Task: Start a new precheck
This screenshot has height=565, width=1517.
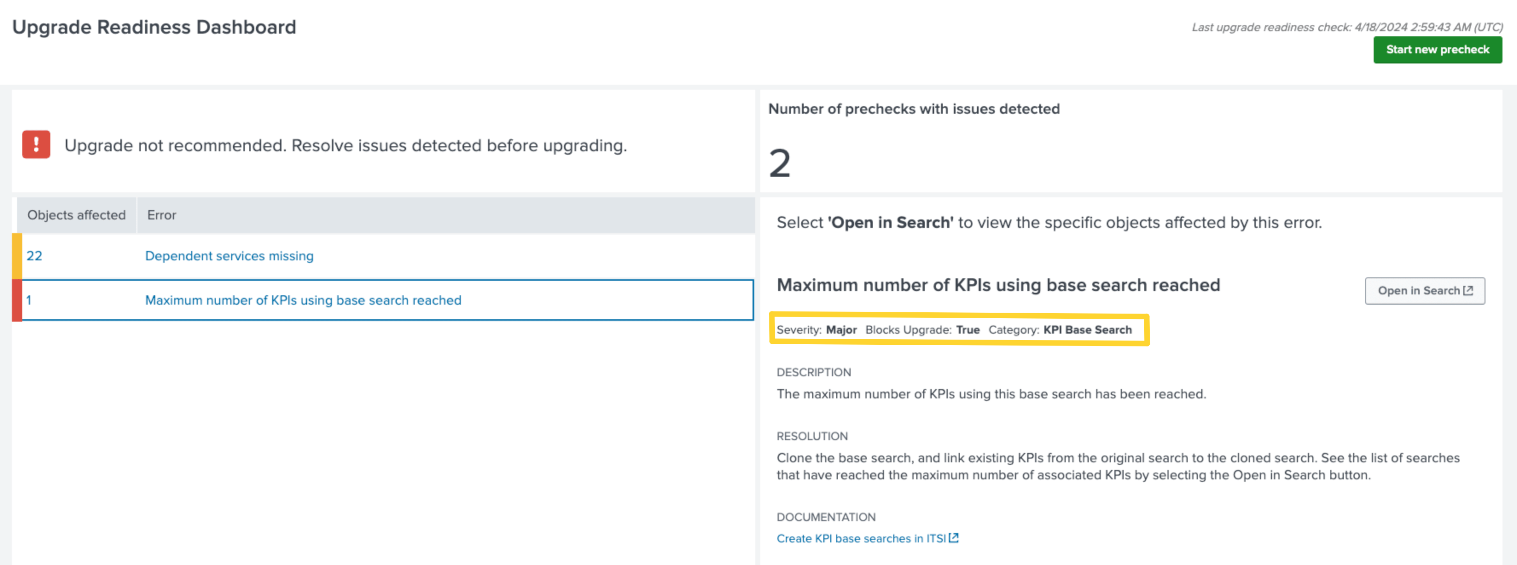Action: (1438, 49)
